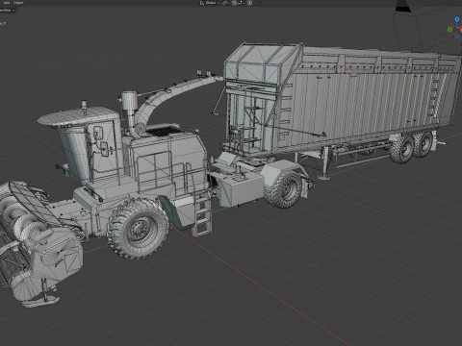The width and height of the screenshot is (462, 346).
Task: Click the transform orientation axes icon
Action: pyautogui.click(x=202, y=3)
